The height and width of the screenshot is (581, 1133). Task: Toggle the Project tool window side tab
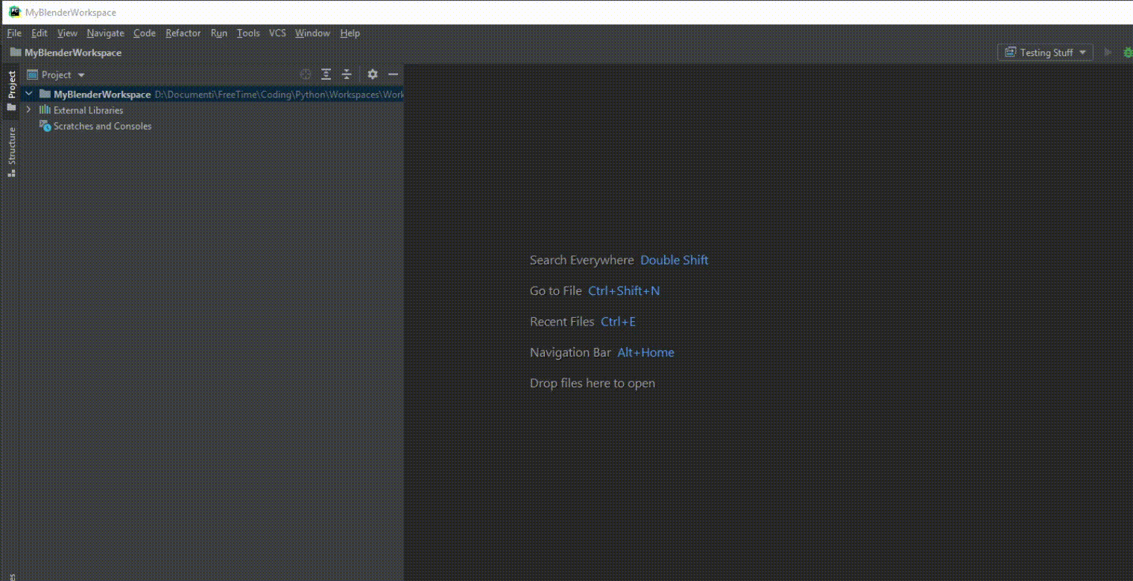click(x=11, y=91)
